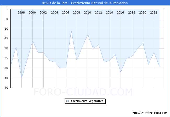This screenshot has width=170, height=117.
Task: Click the -25 value on y-axis
Action: [6, 58]
